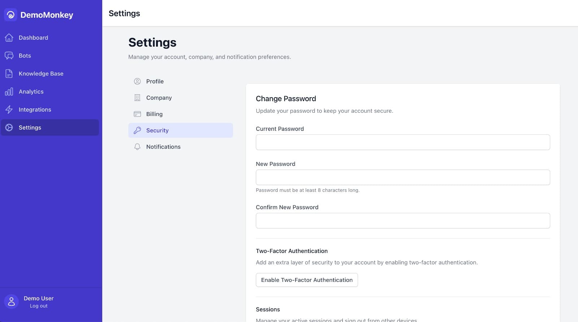Viewport: 578px width, 322px height.
Task: Navigate to Analytics
Action: pos(50,92)
